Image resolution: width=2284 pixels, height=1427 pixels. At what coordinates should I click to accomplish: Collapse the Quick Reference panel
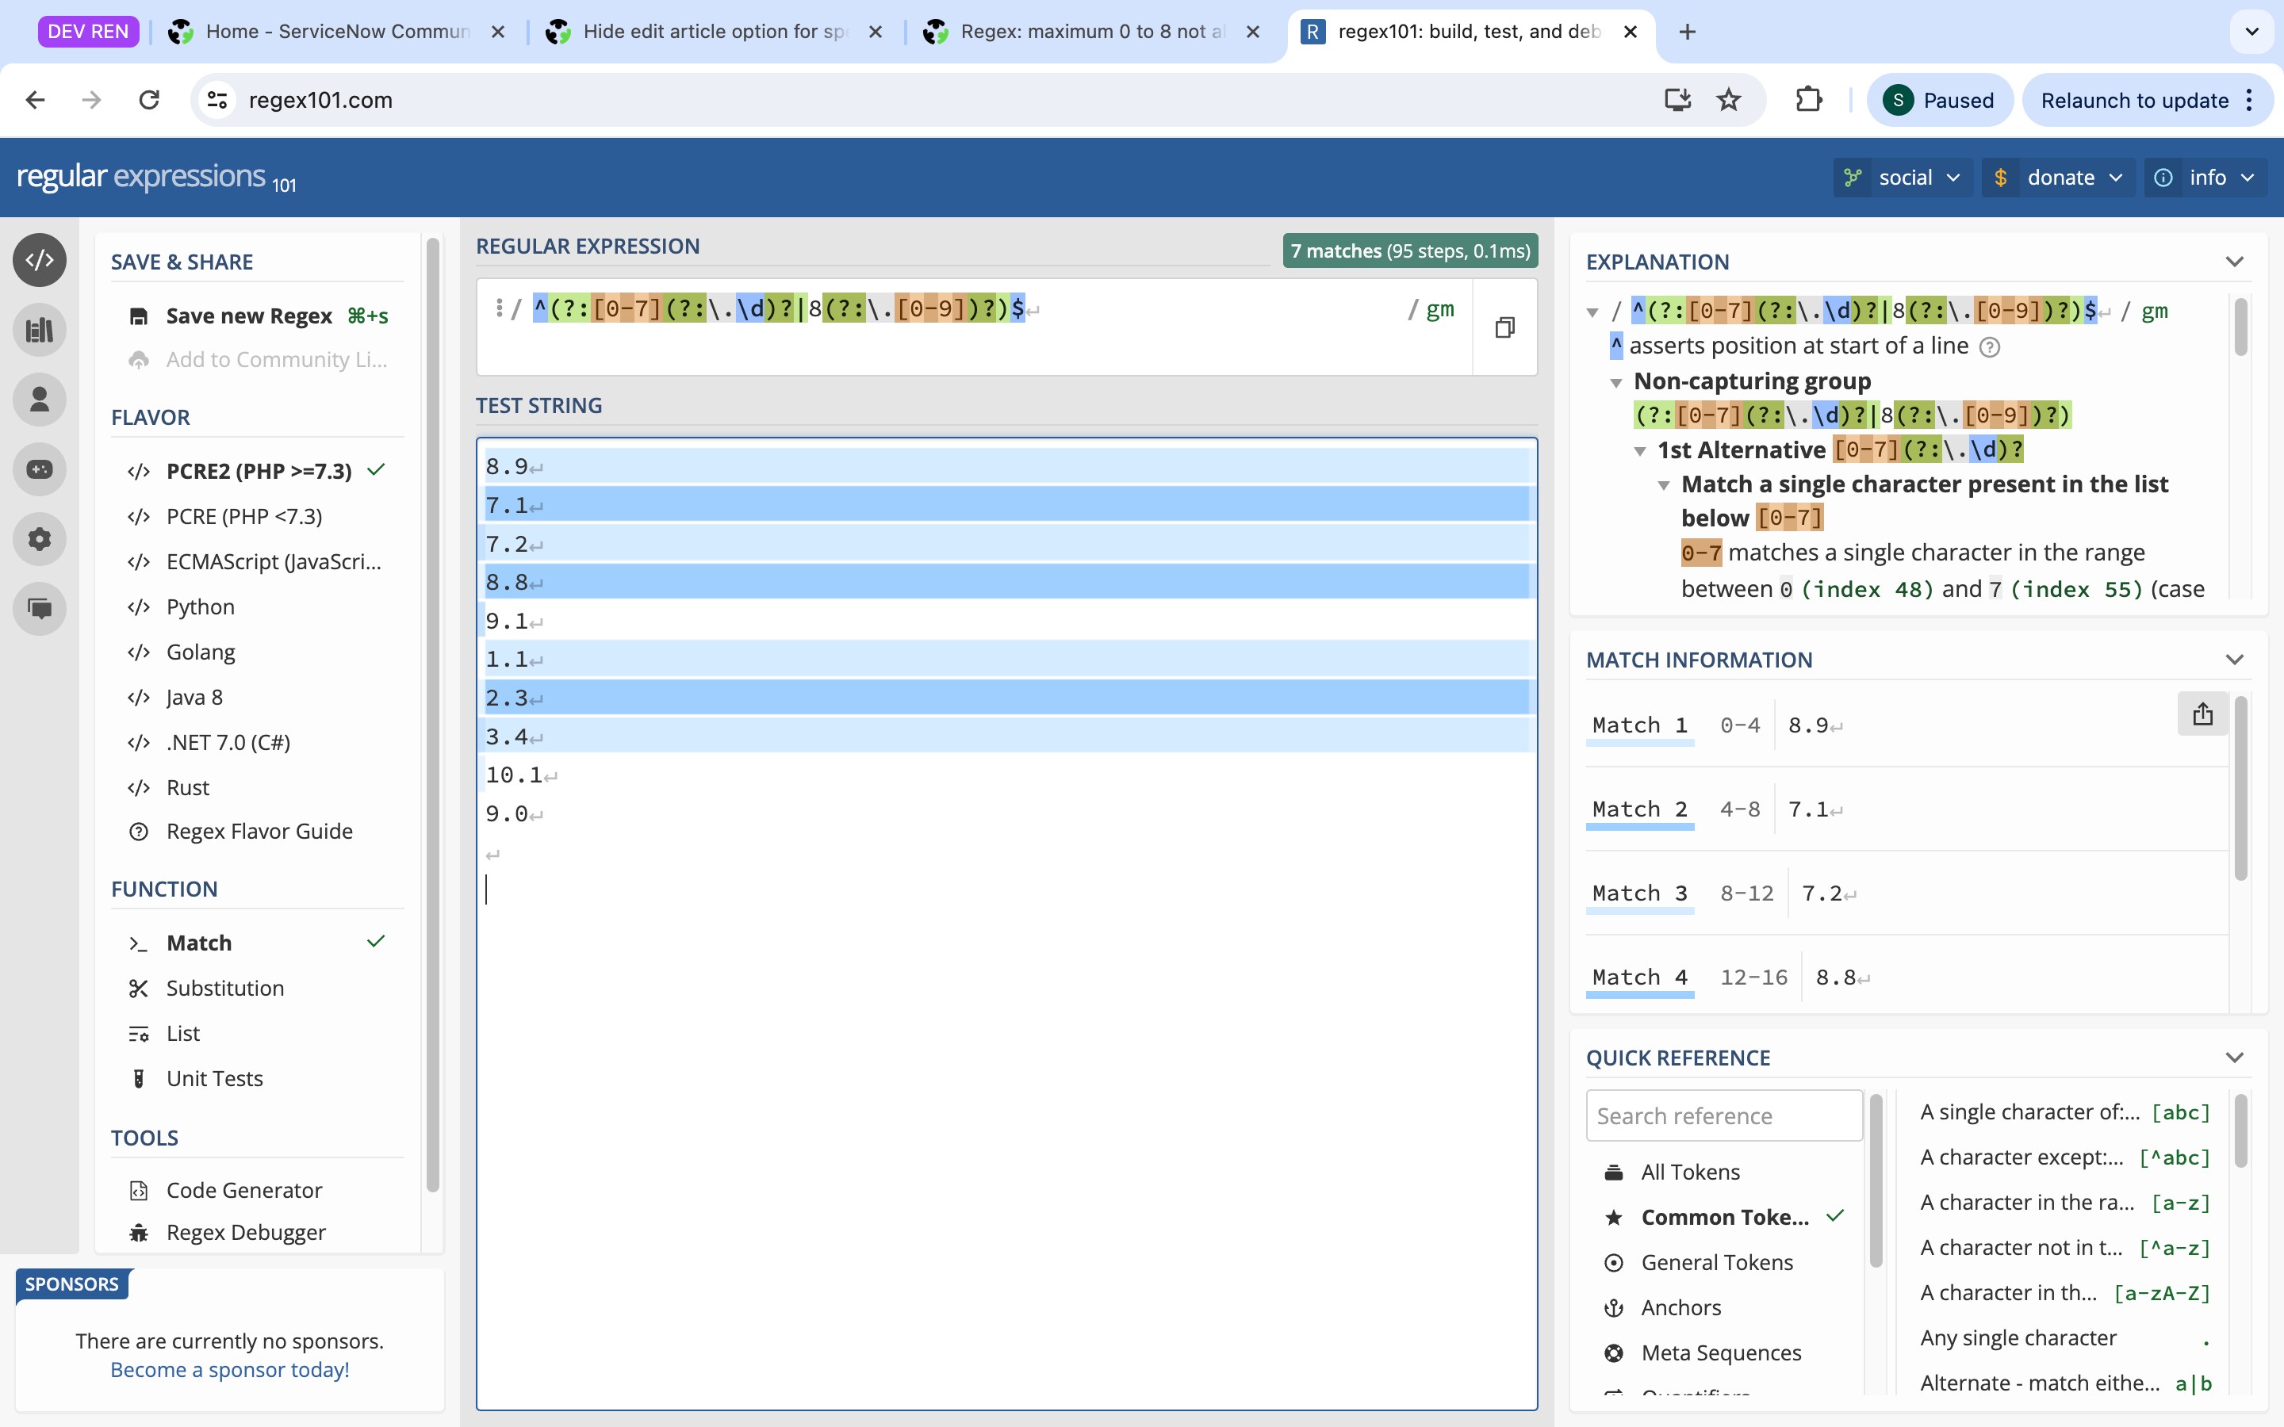tap(2234, 1058)
